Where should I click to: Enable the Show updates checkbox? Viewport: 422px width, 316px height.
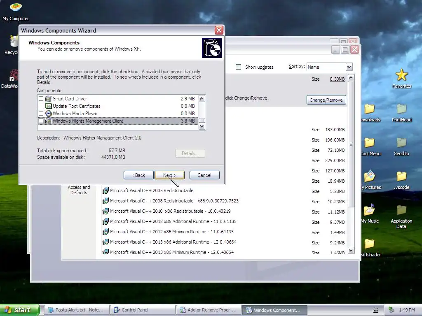coord(238,67)
